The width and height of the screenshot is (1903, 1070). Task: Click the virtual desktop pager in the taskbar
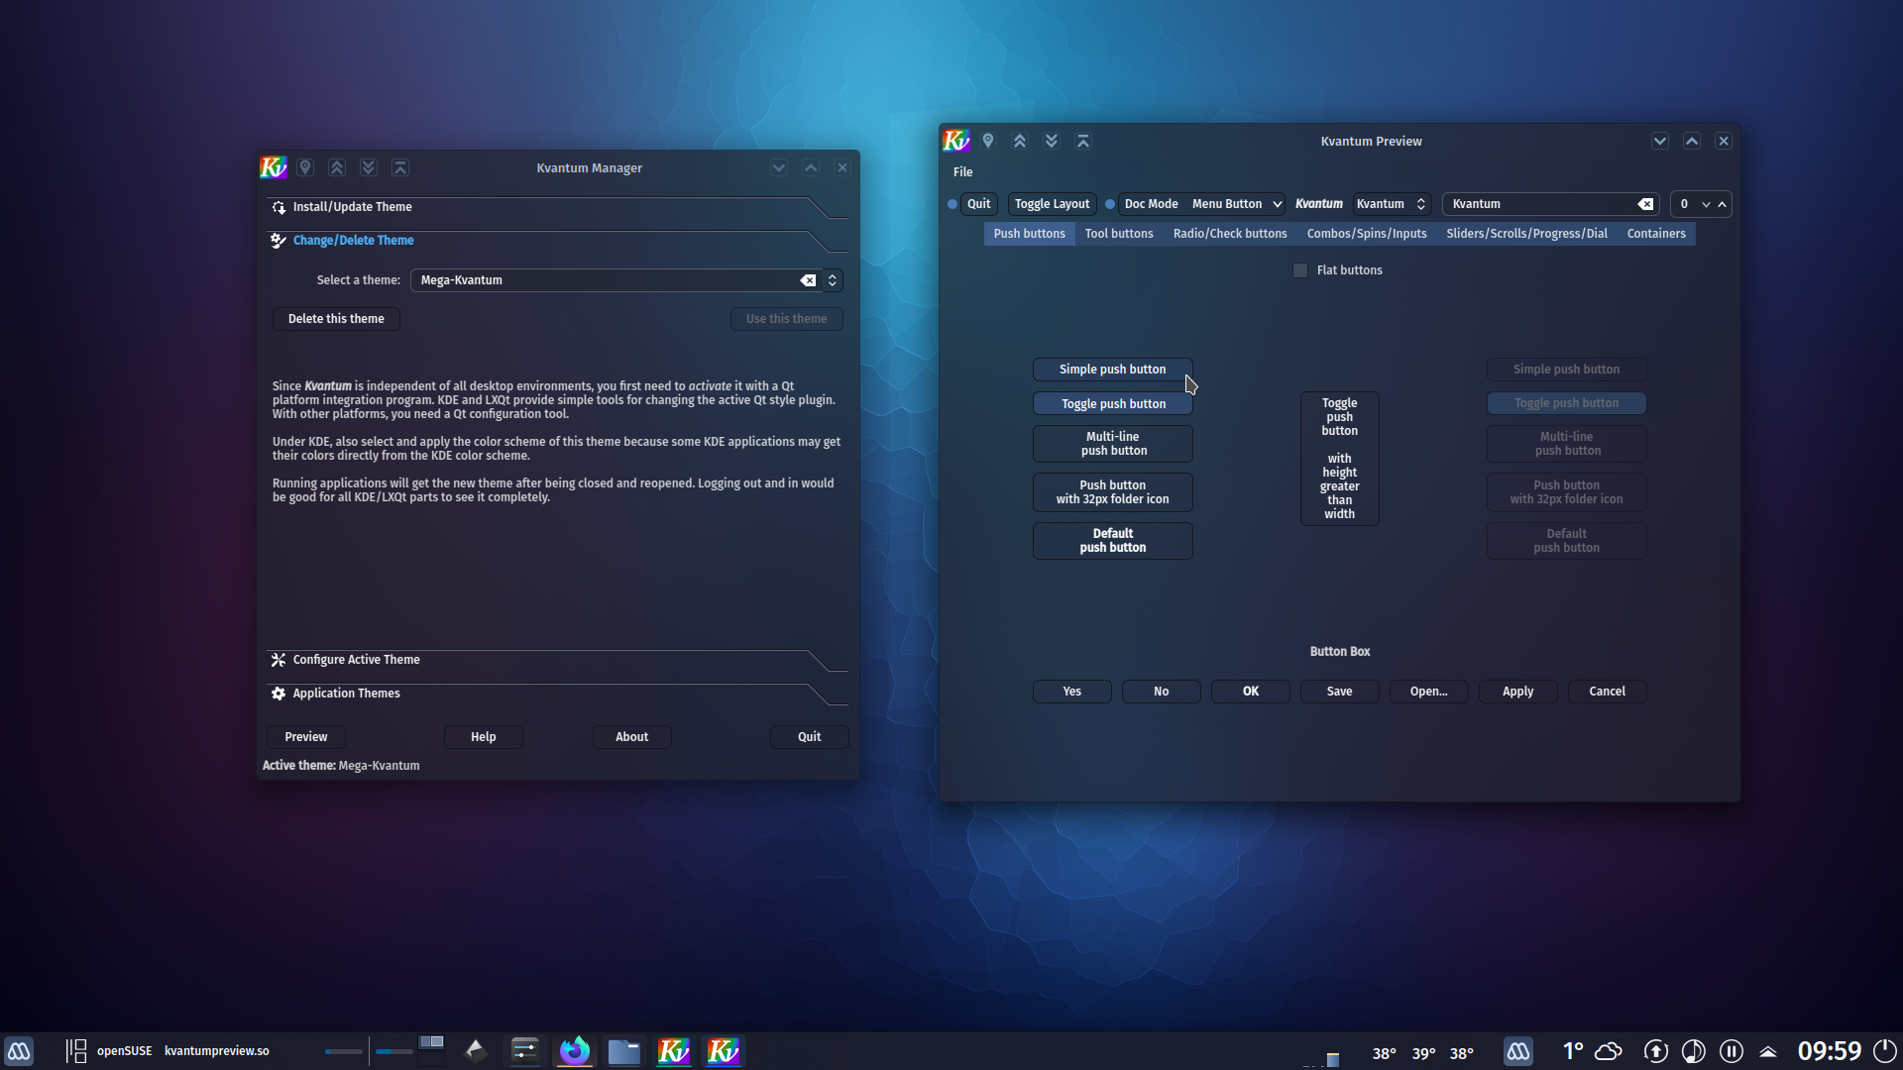click(x=432, y=1050)
